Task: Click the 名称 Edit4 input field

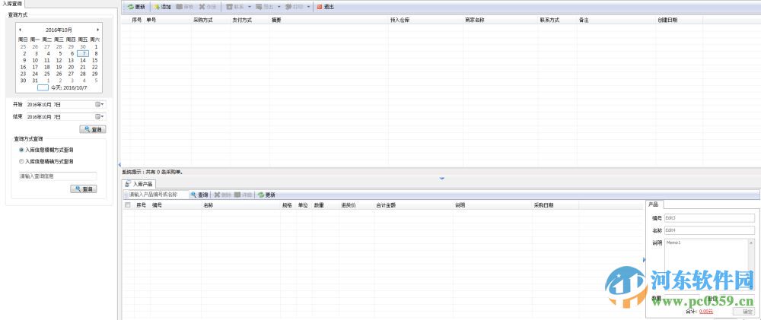Action: [709, 230]
